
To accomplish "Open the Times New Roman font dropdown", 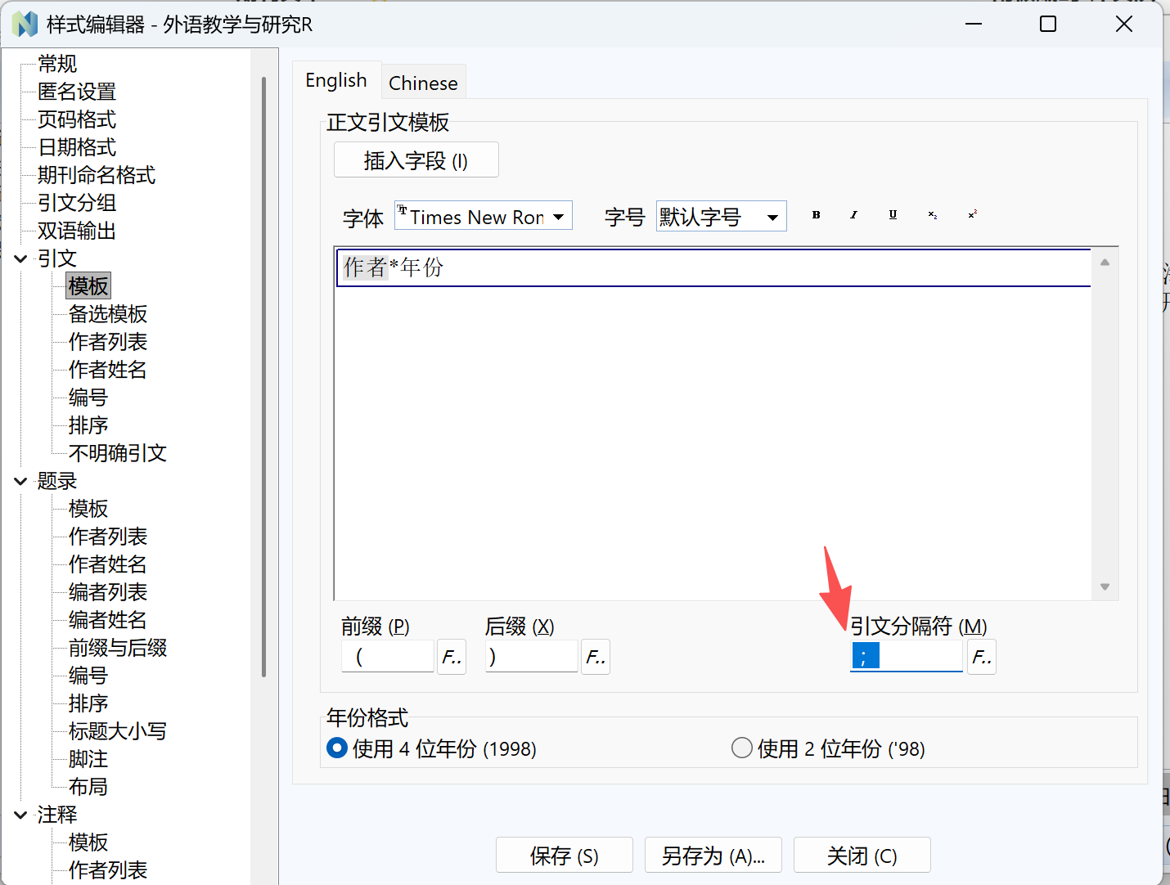I will tap(559, 215).
